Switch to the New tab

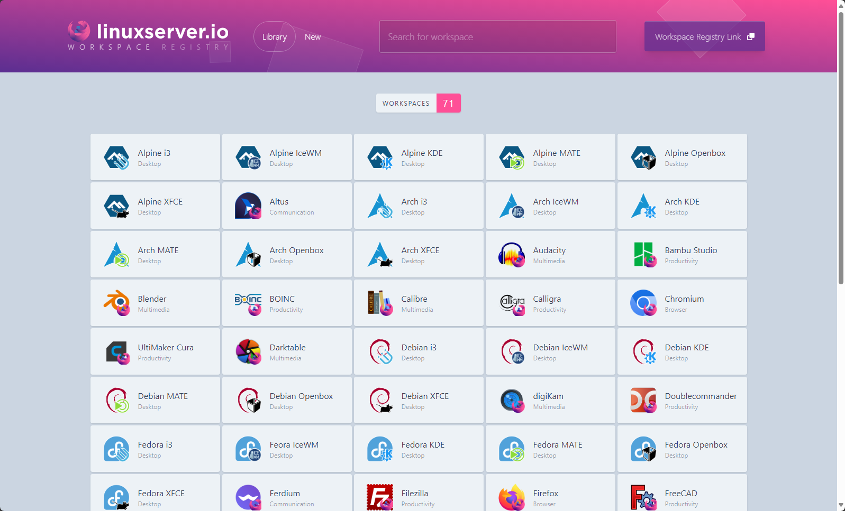(313, 36)
